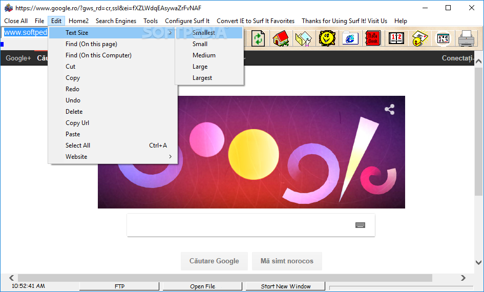Screen dimensions: 484x292
Task: Click the 10:52:41 AM clock text
Action: coord(28,286)
